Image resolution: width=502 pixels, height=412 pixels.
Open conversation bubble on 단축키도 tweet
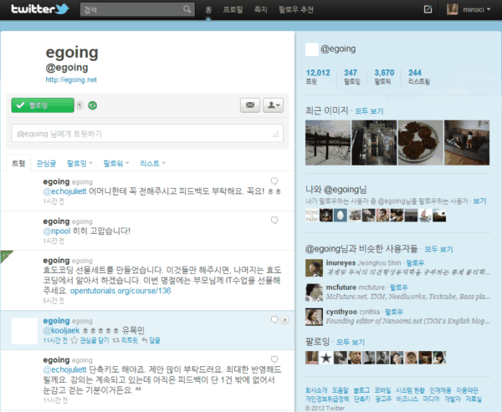pos(274,359)
